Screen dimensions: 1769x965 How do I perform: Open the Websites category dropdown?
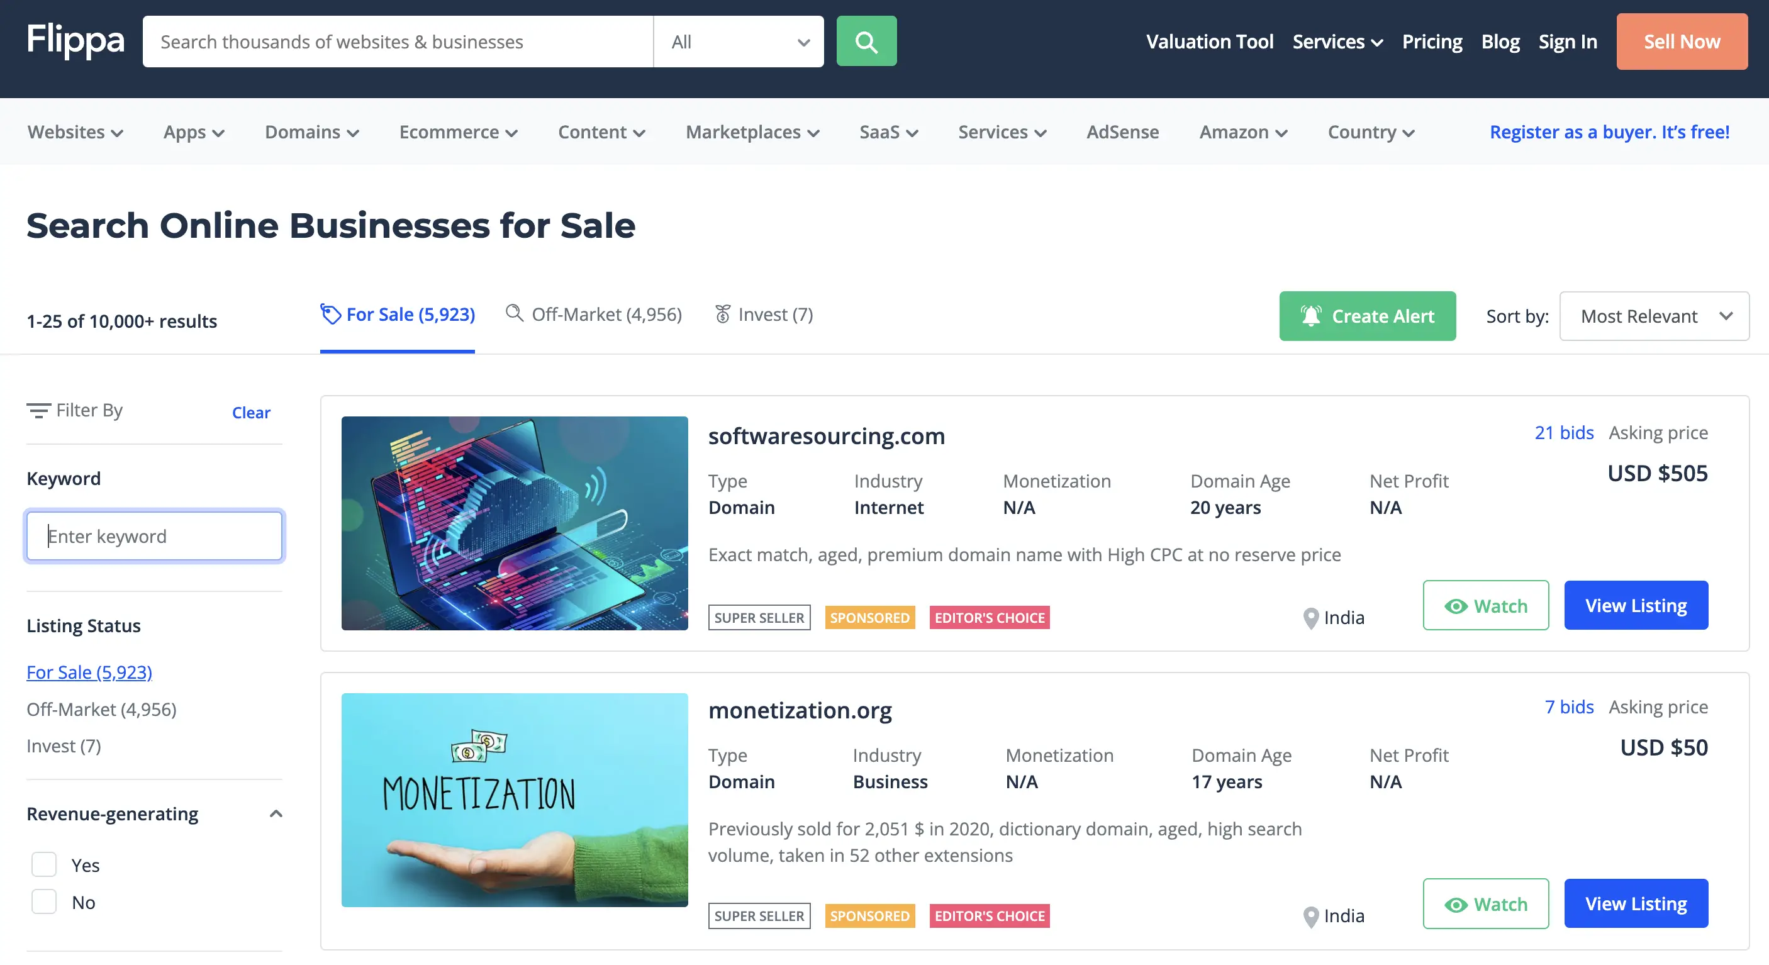[75, 132]
